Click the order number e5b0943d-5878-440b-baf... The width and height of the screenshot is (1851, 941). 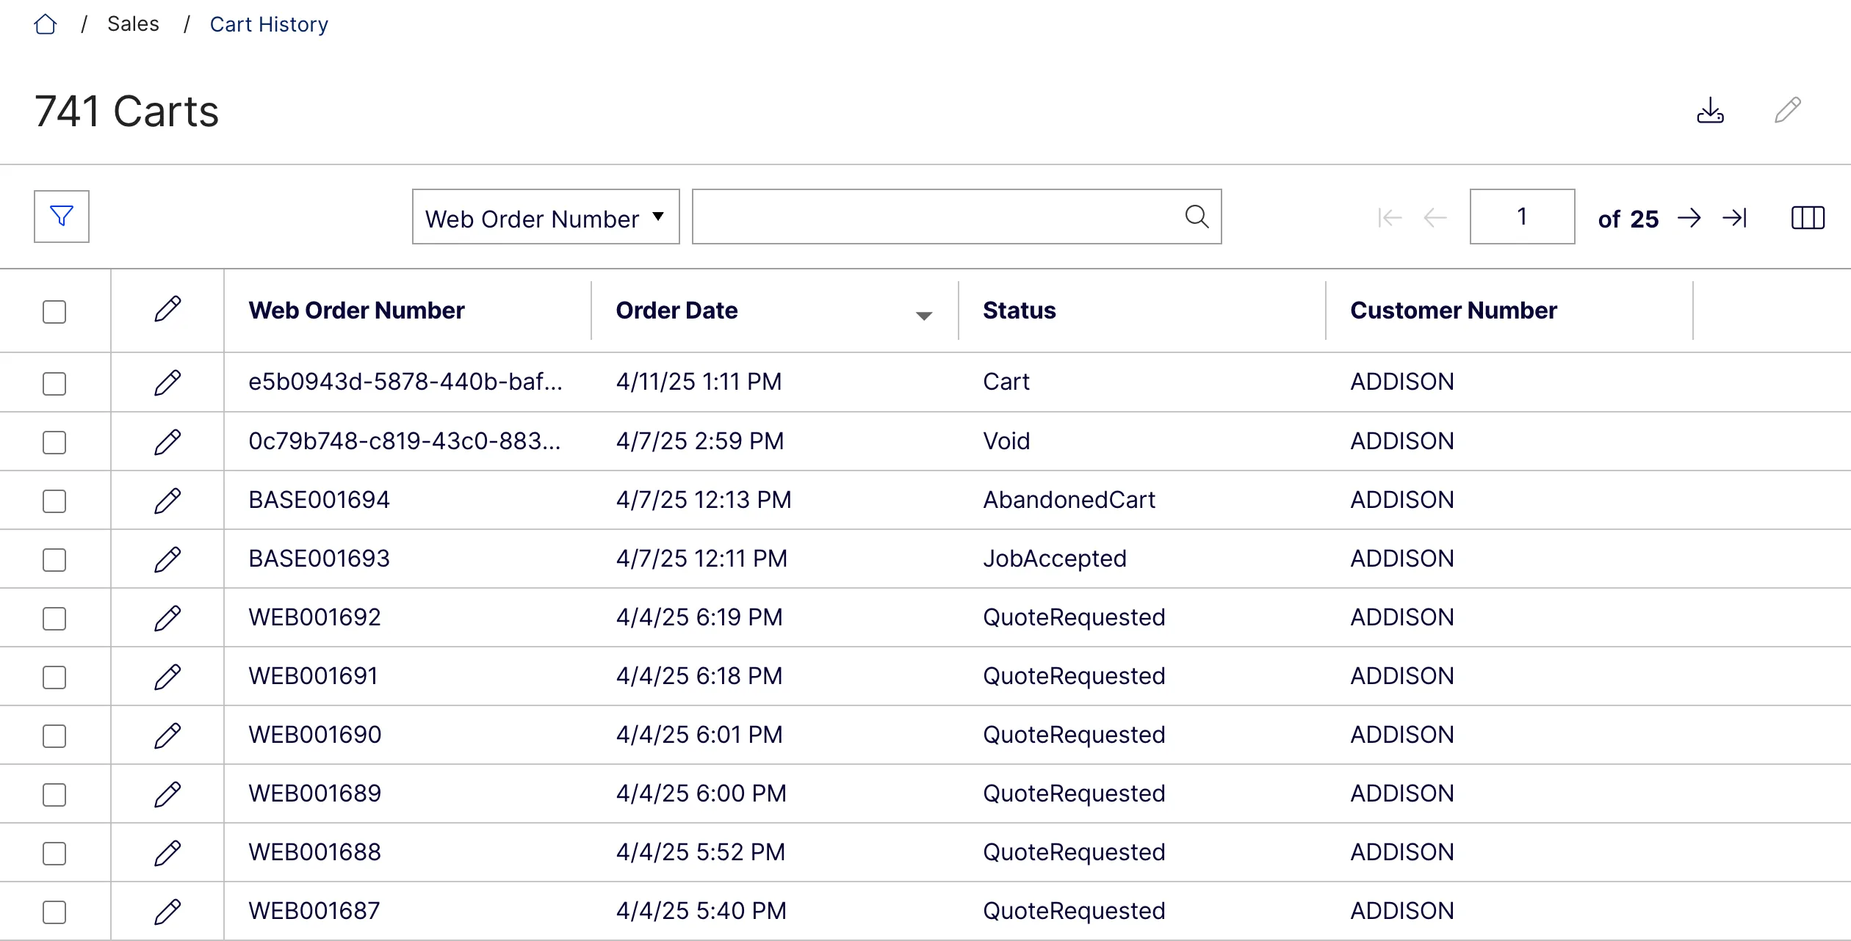pos(405,382)
